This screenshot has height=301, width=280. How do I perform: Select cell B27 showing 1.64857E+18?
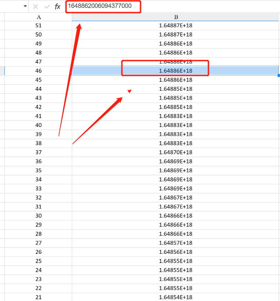click(x=176, y=243)
